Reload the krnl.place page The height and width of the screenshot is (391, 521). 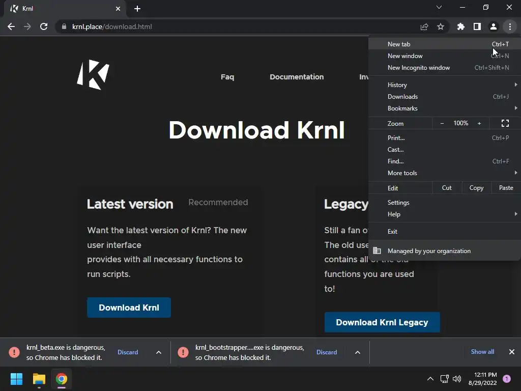[x=44, y=26]
